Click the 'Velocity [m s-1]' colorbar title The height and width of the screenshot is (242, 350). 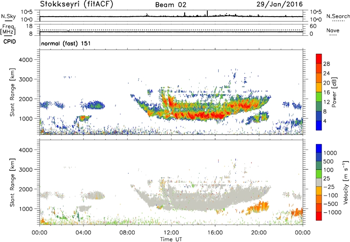346,182
